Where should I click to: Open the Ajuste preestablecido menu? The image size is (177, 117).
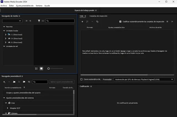25,6
